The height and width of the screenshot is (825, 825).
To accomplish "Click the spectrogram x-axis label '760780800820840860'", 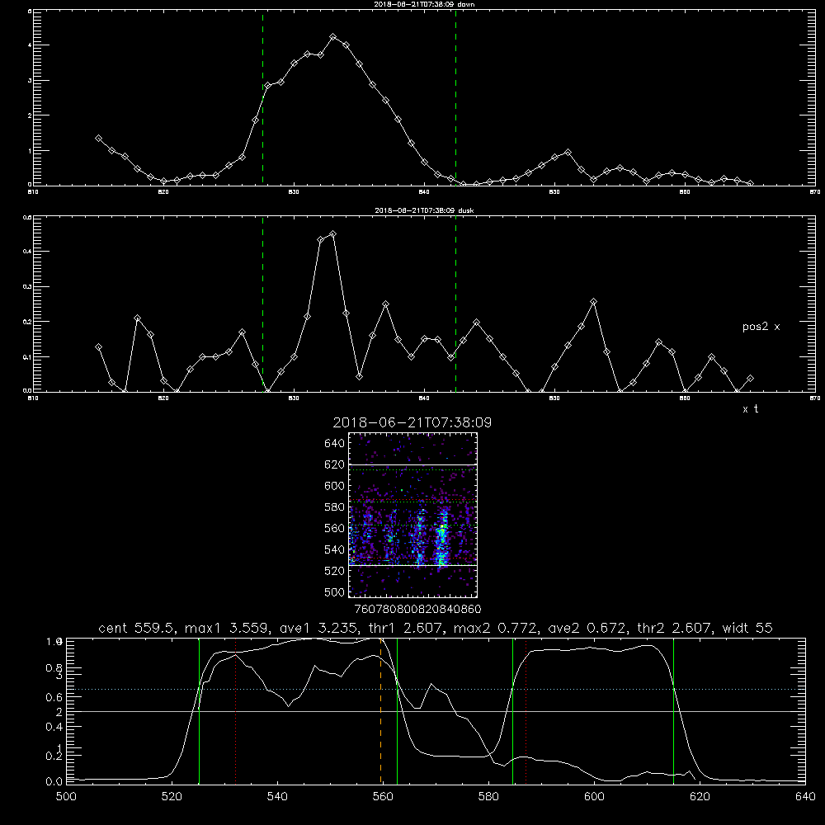I will (418, 609).
